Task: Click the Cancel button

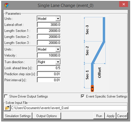Action: tap(122, 116)
